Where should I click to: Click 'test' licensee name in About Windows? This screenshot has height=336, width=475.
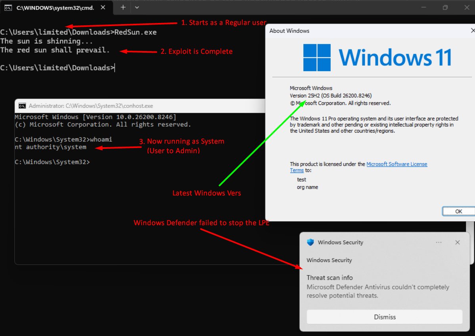click(x=301, y=180)
